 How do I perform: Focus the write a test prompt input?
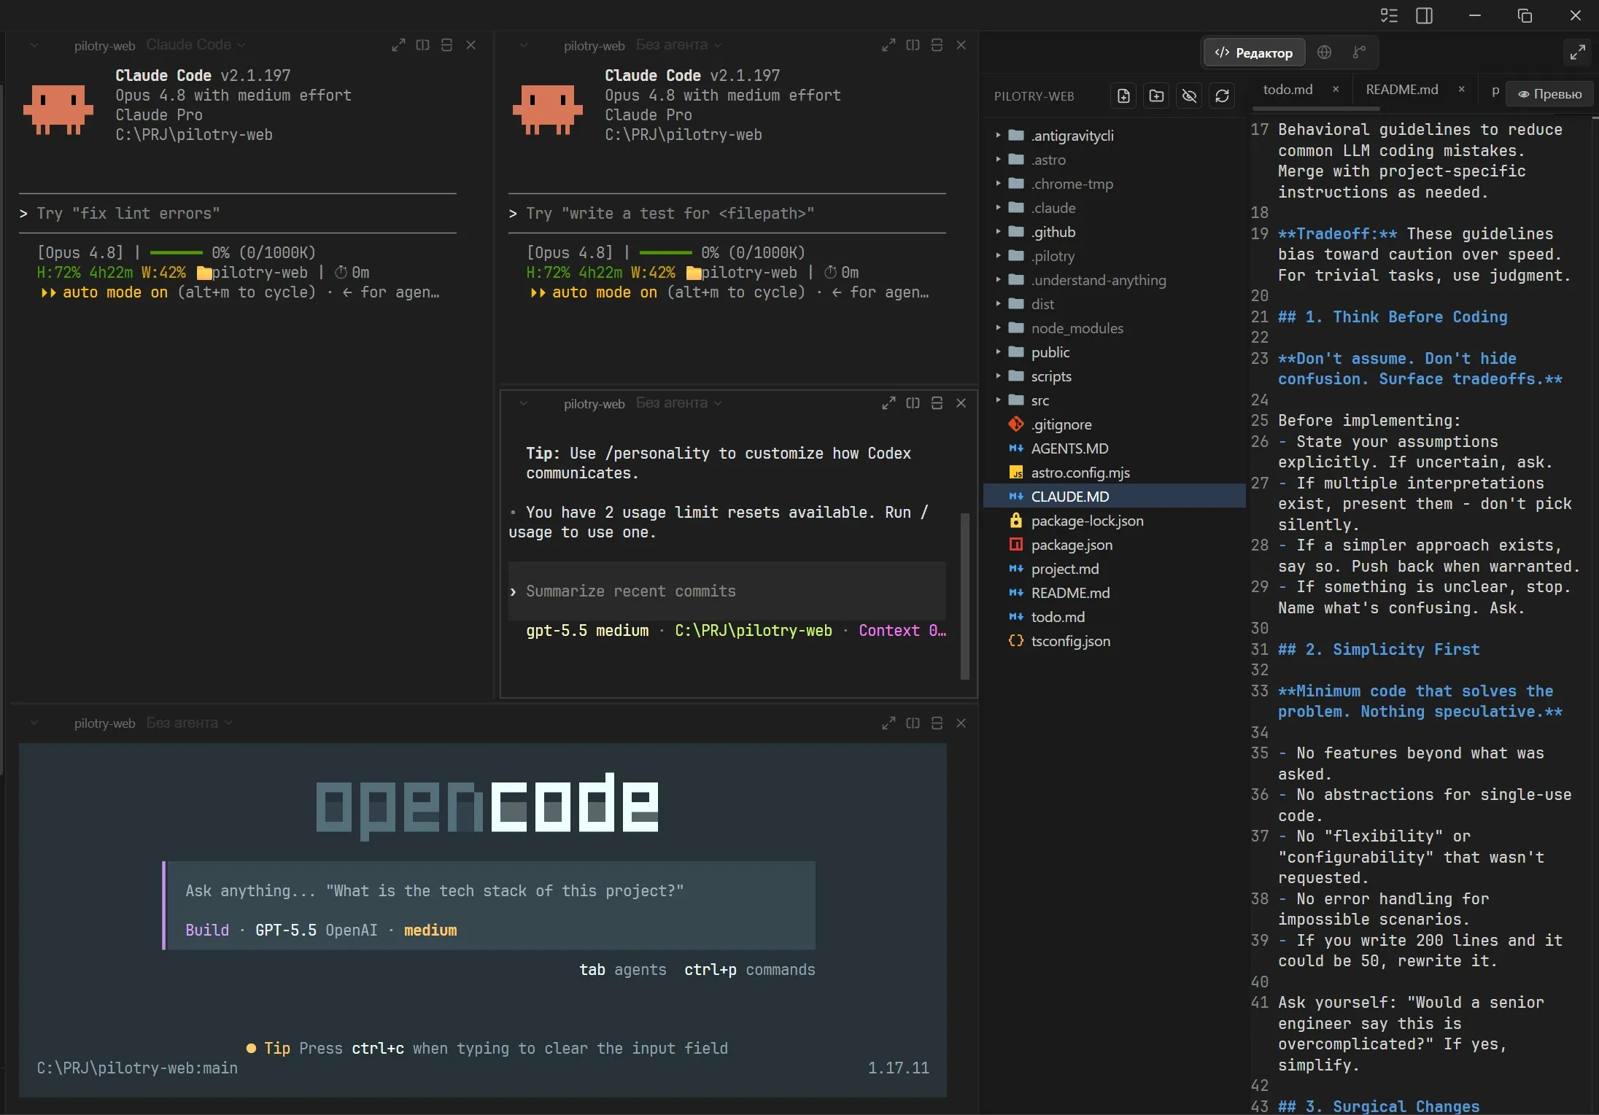pyautogui.click(x=727, y=214)
